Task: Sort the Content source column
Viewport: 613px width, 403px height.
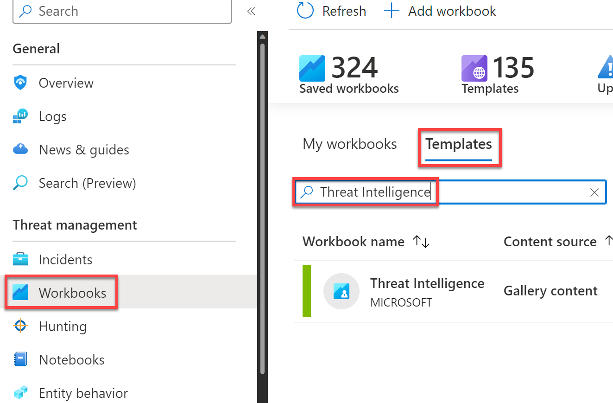Action: 607,242
